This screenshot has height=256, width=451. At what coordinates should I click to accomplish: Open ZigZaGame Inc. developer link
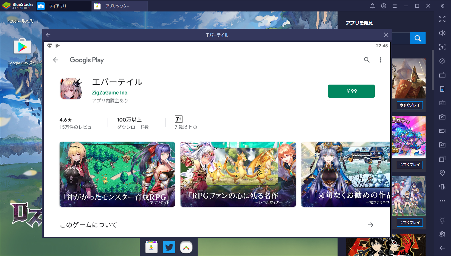pyautogui.click(x=110, y=93)
